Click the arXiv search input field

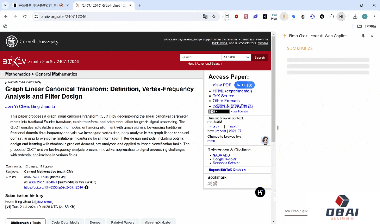[200, 57]
